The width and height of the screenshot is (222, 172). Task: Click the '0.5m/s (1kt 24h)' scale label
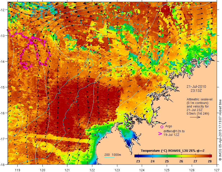tap(198, 114)
